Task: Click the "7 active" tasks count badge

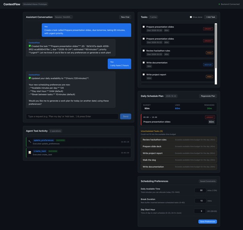Action: click(153, 17)
